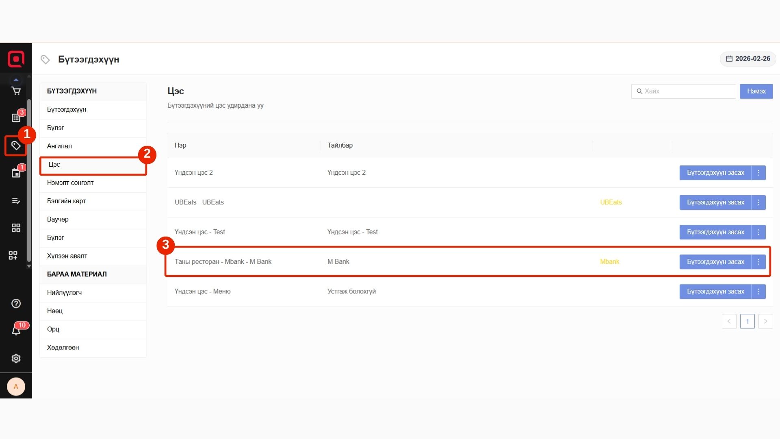Viewport: 780px width, 439px height.
Task: Open the shopping cart sidebar icon
Action: pos(16,91)
